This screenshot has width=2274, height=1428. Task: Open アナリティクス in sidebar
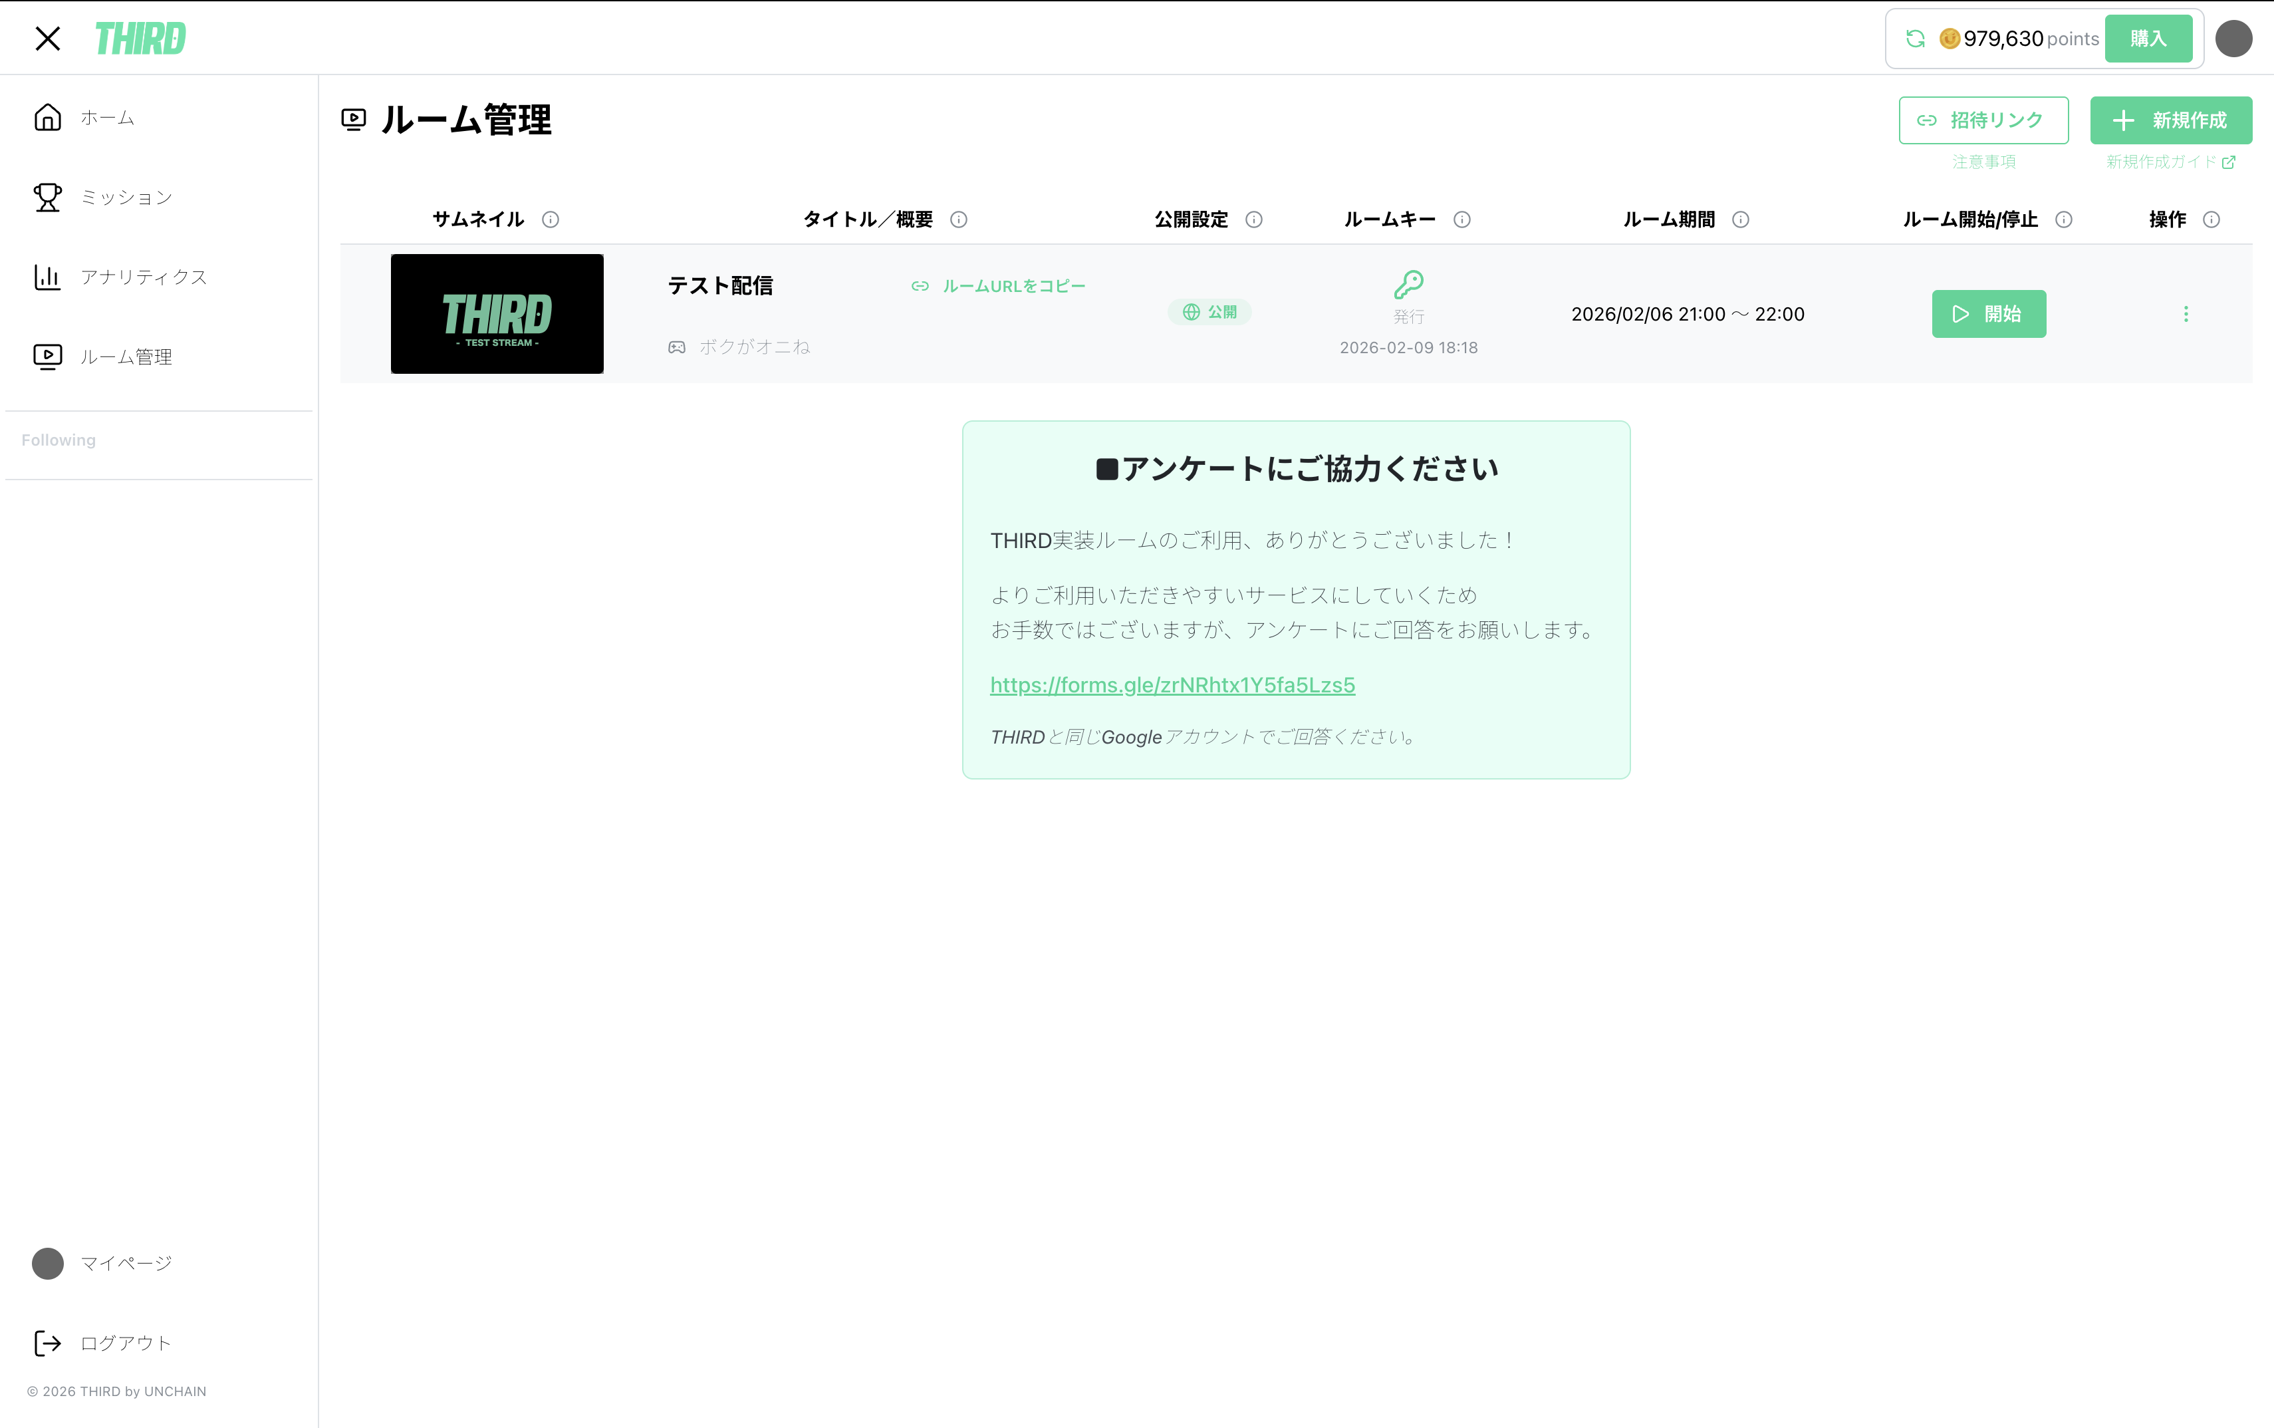click(x=142, y=277)
